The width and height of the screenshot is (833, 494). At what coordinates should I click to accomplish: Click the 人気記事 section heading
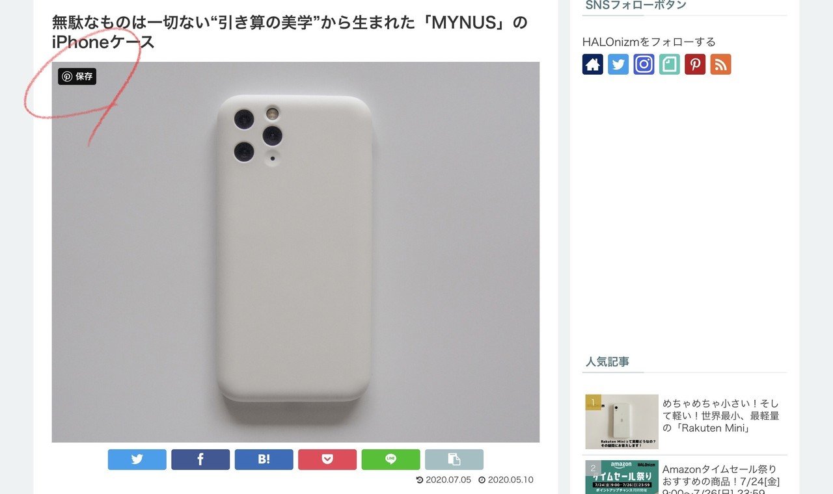coord(607,361)
